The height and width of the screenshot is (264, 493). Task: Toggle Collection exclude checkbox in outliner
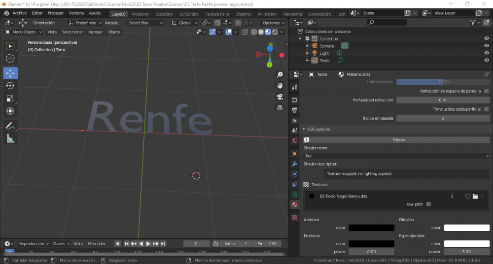(x=308, y=38)
